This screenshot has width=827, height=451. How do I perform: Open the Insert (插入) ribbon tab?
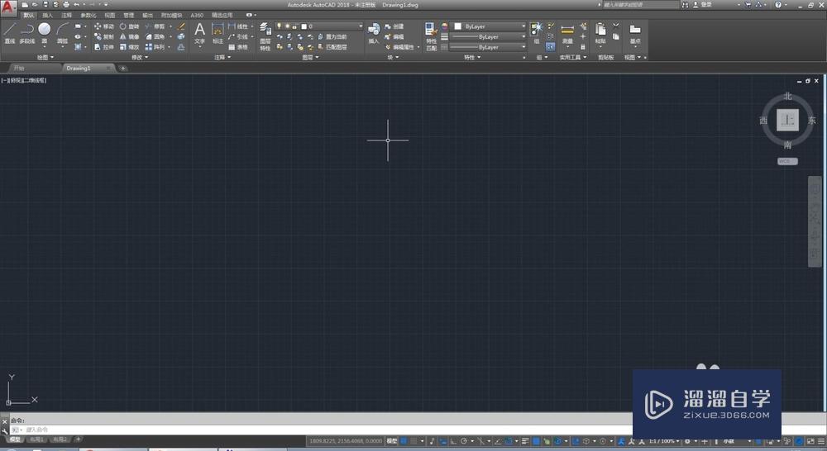pyautogui.click(x=47, y=15)
